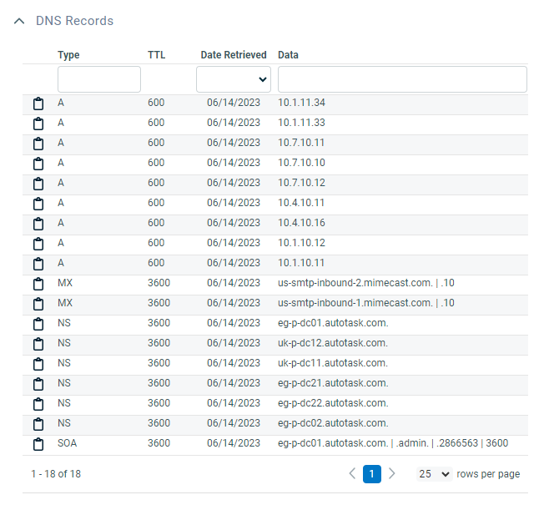Open the Date Retrieved filter dropdown

[234, 79]
